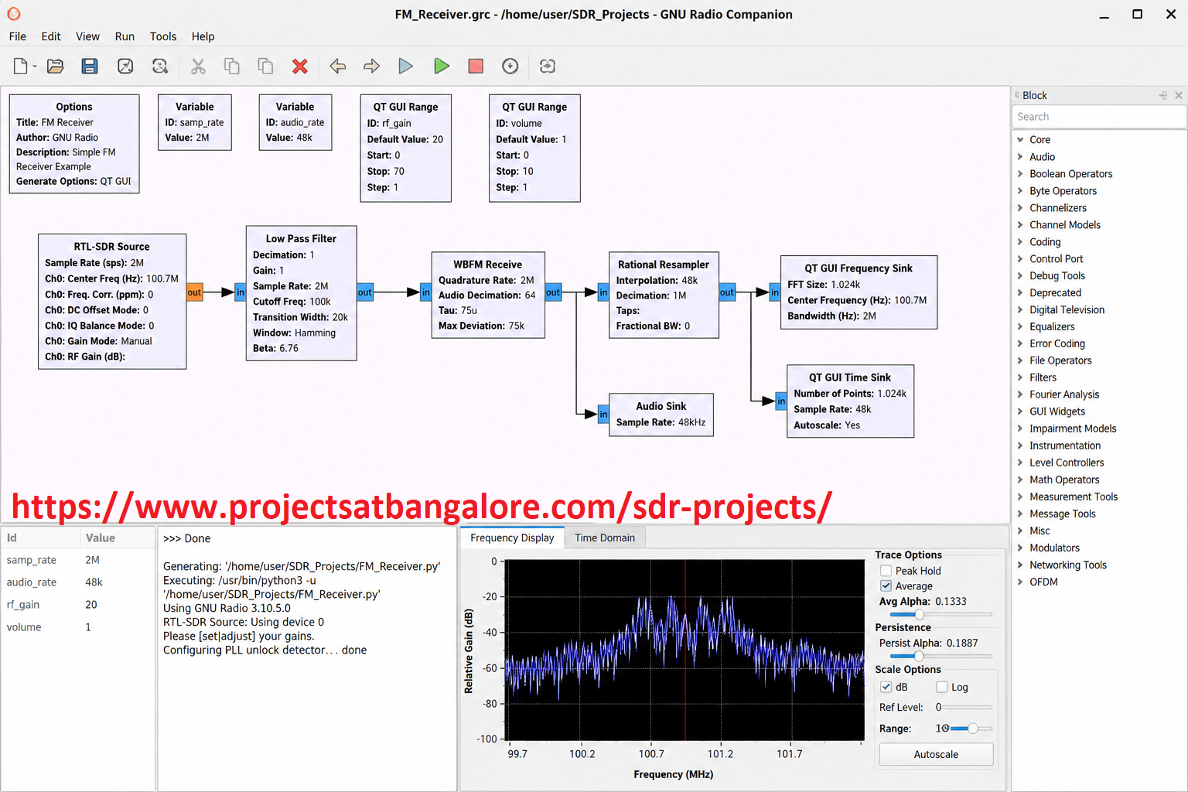This screenshot has height=792, width=1188.
Task: Enable Peak Hold checkbox
Action: coord(886,571)
